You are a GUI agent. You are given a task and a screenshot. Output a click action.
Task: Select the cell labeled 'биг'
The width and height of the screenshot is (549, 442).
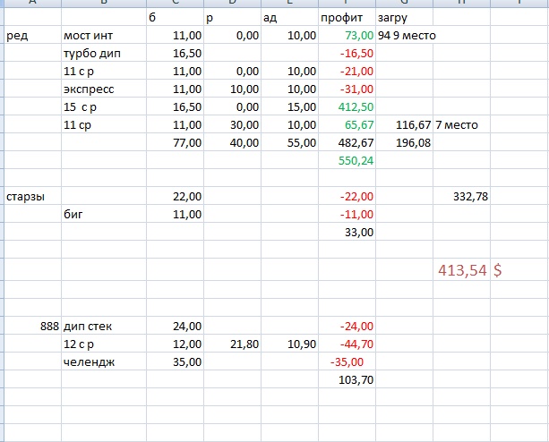(x=104, y=214)
